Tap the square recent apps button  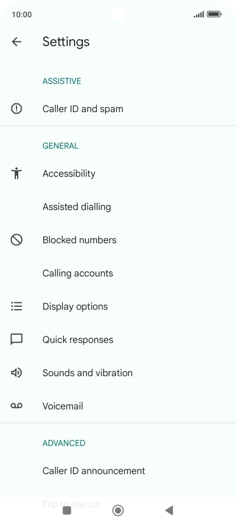tap(67, 510)
